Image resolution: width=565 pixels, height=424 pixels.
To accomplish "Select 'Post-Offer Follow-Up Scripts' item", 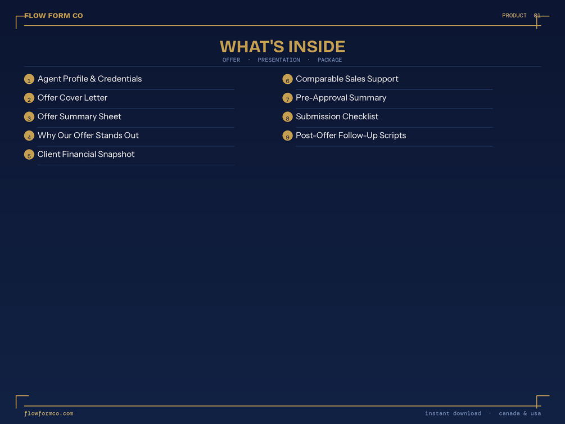I will click(x=351, y=135).
